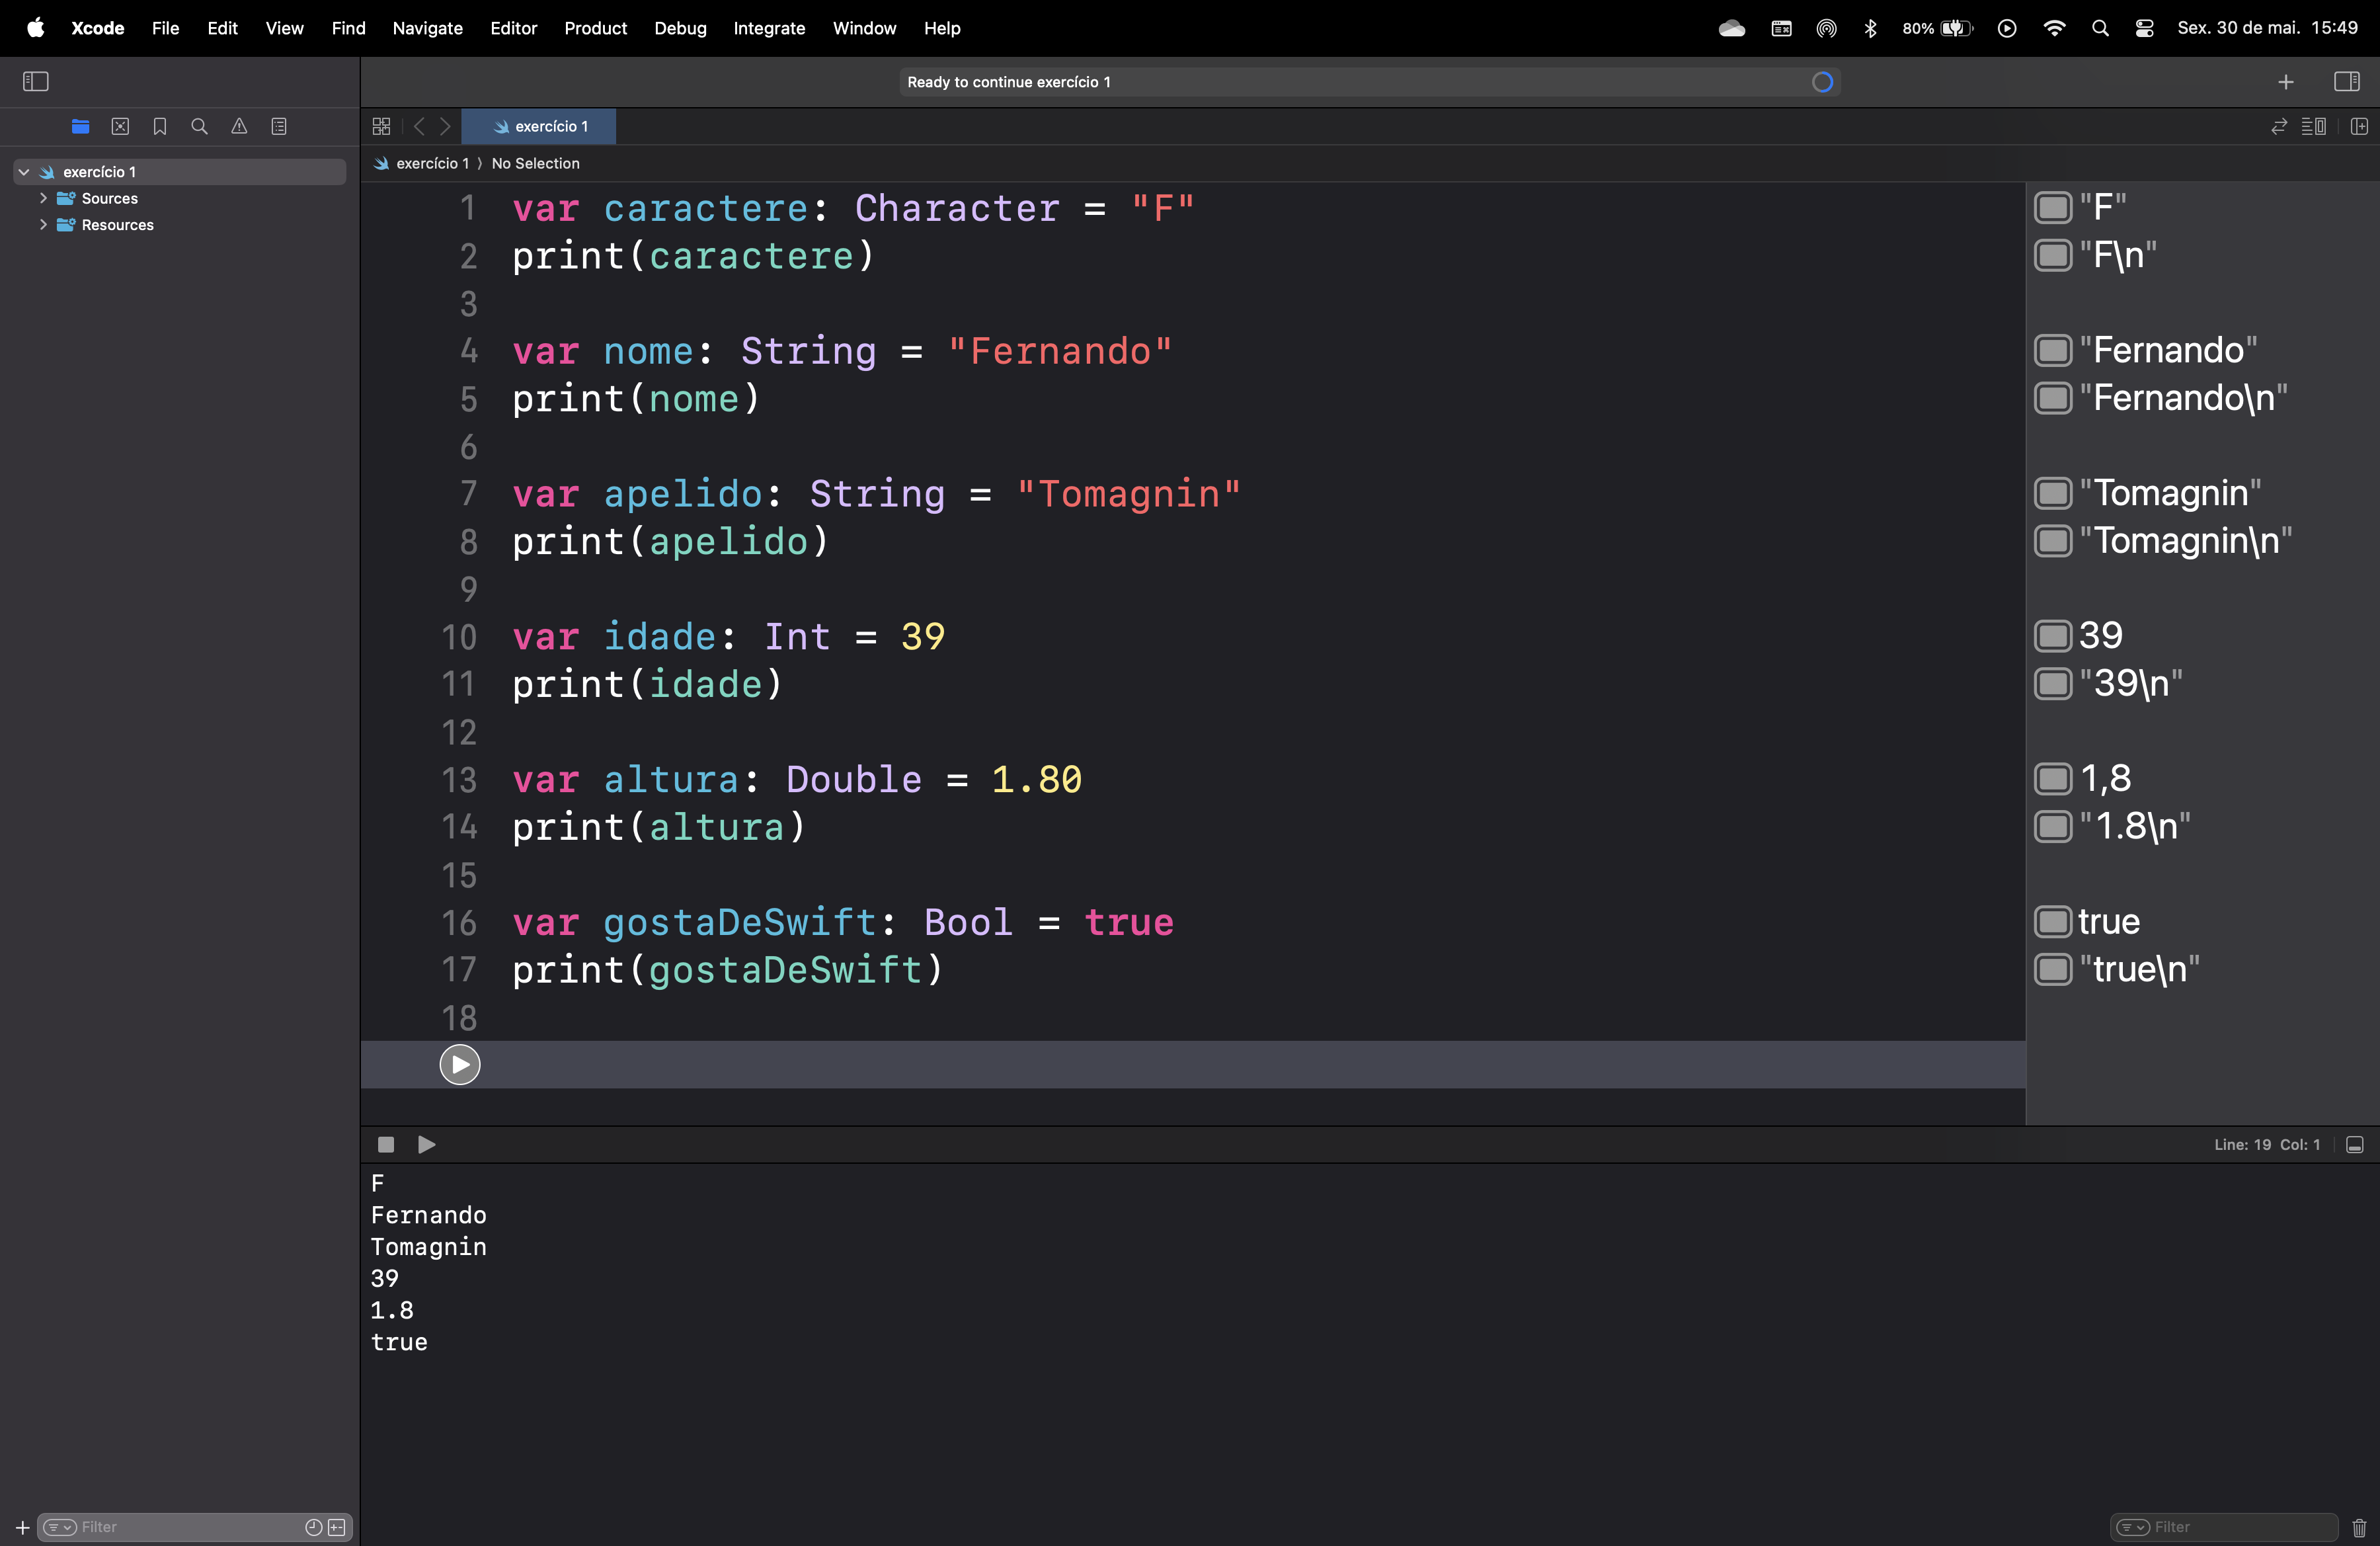Show inline result for "Fernando\n"

pos(2053,399)
